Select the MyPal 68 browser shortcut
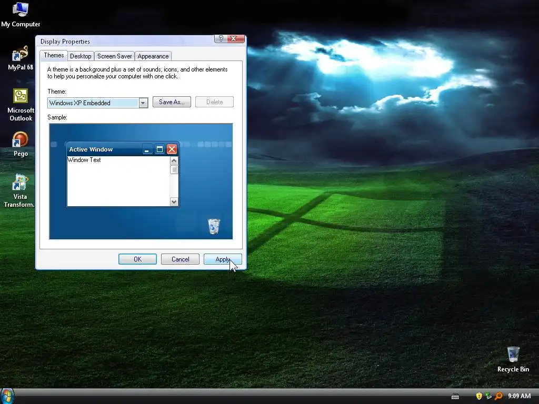The image size is (539, 404). [21, 58]
